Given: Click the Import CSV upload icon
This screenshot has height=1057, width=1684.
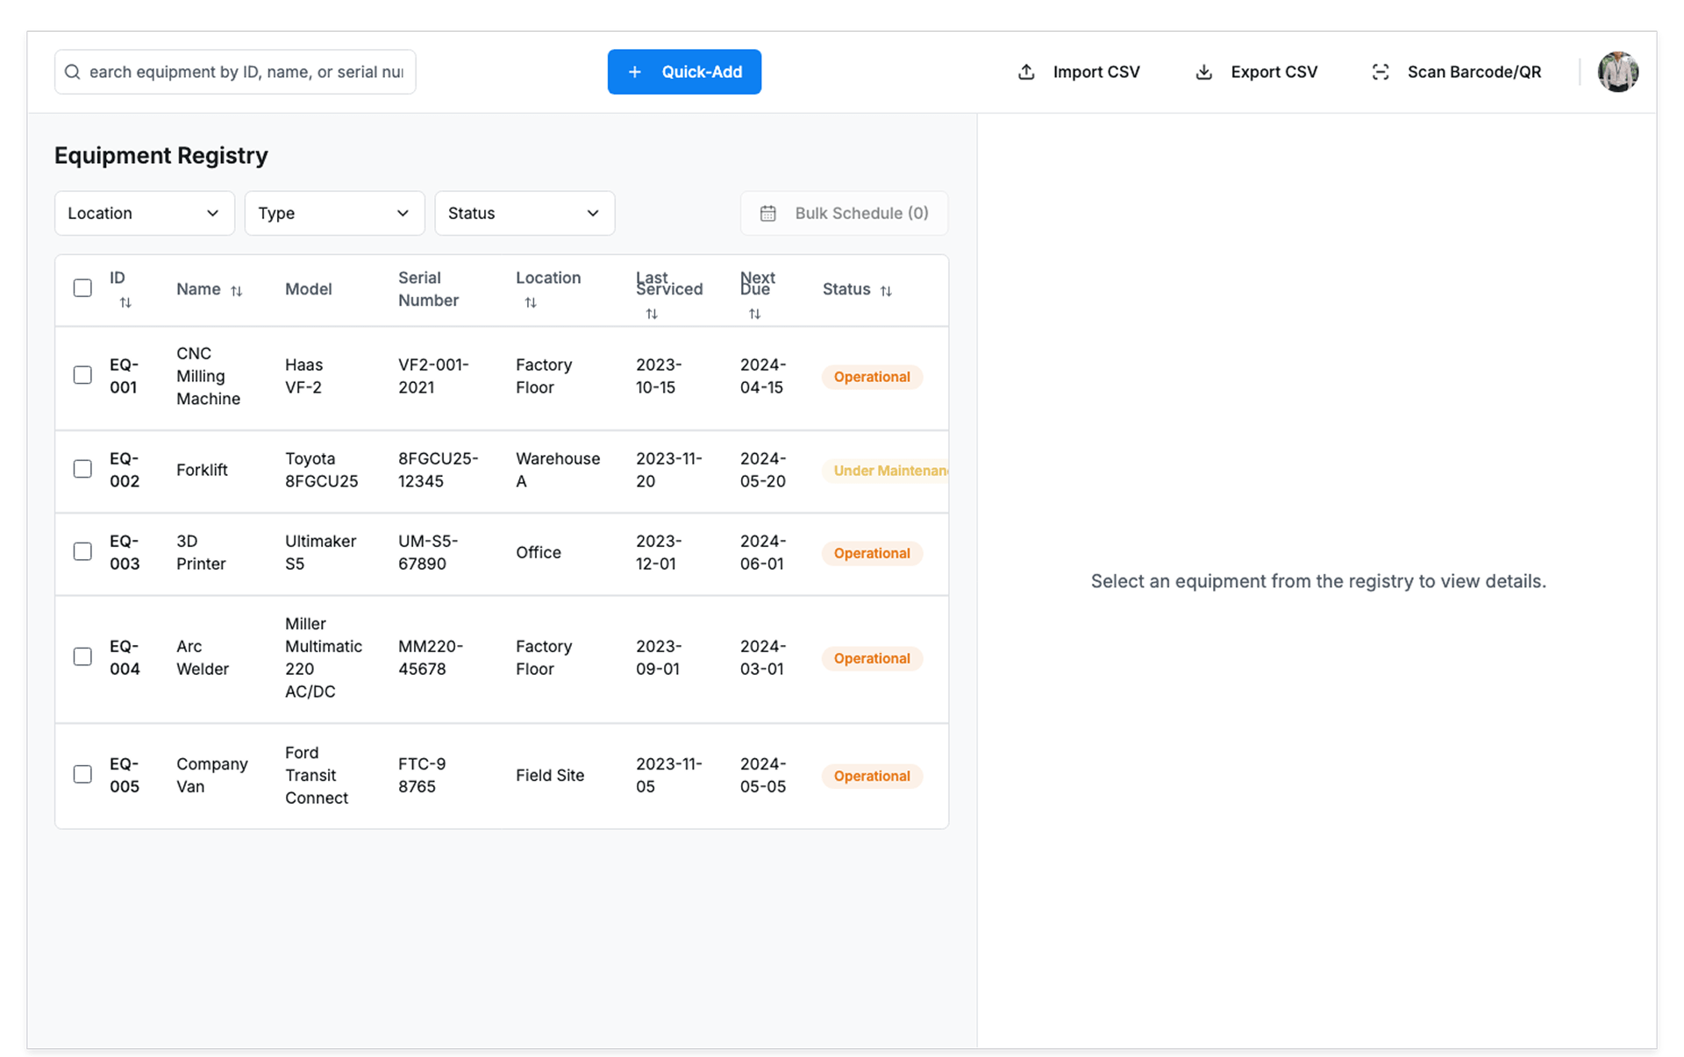Looking at the screenshot, I should 1026,72.
